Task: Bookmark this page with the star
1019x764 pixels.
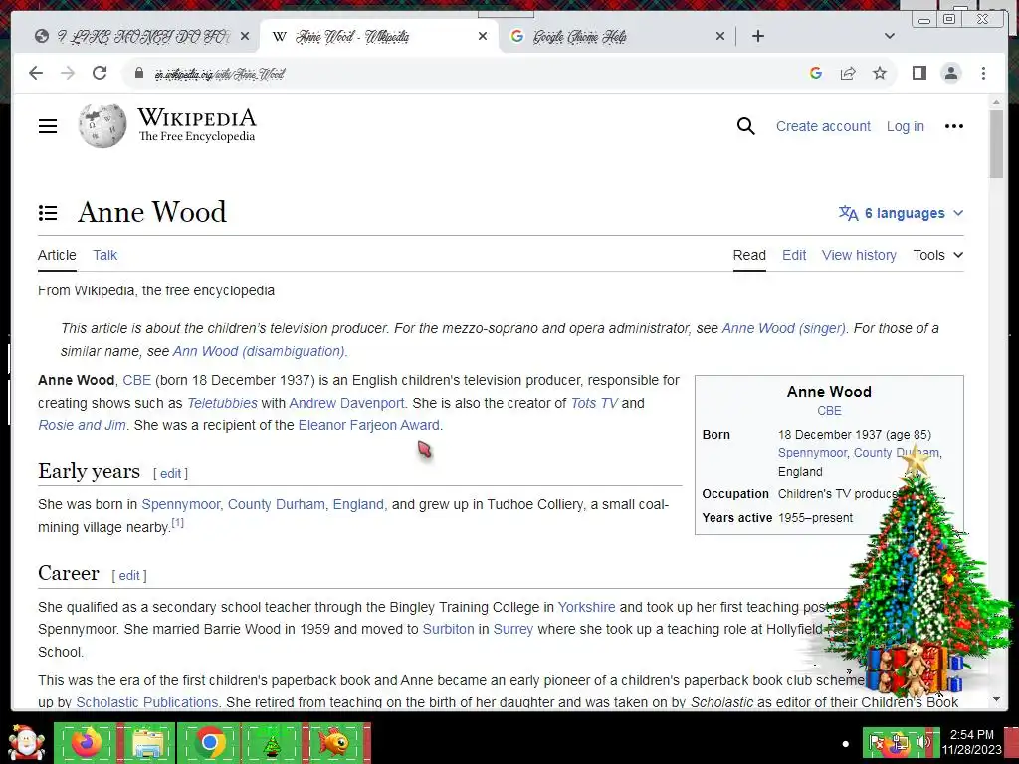Action: pyautogui.click(x=880, y=73)
